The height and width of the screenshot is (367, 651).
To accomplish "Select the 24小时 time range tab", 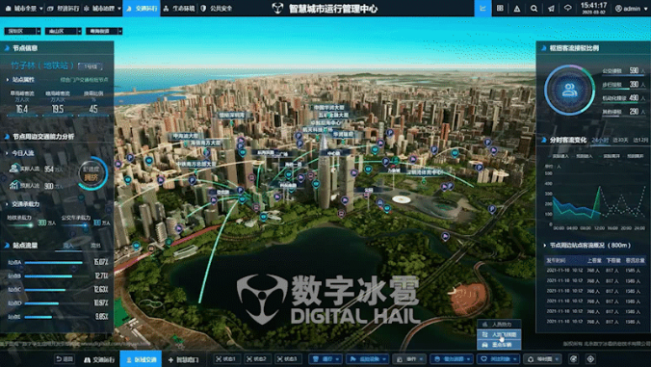I will tap(600, 141).
